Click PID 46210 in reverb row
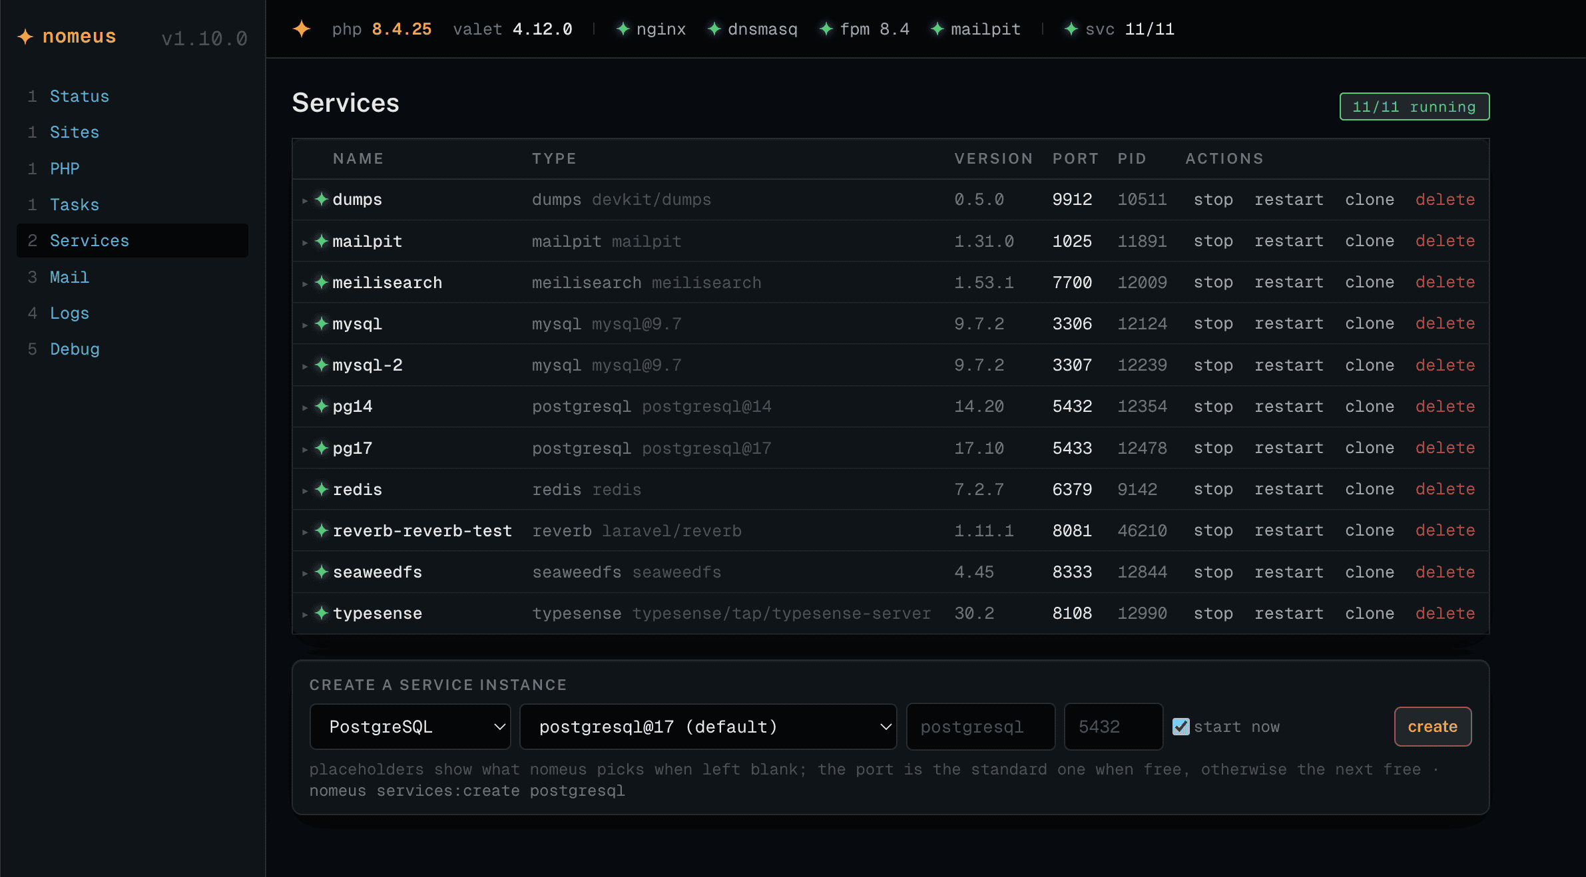The height and width of the screenshot is (877, 1586). (1142, 530)
